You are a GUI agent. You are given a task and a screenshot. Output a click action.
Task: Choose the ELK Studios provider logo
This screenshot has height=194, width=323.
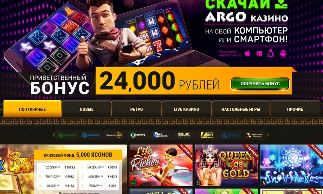click(x=184, y=135)
